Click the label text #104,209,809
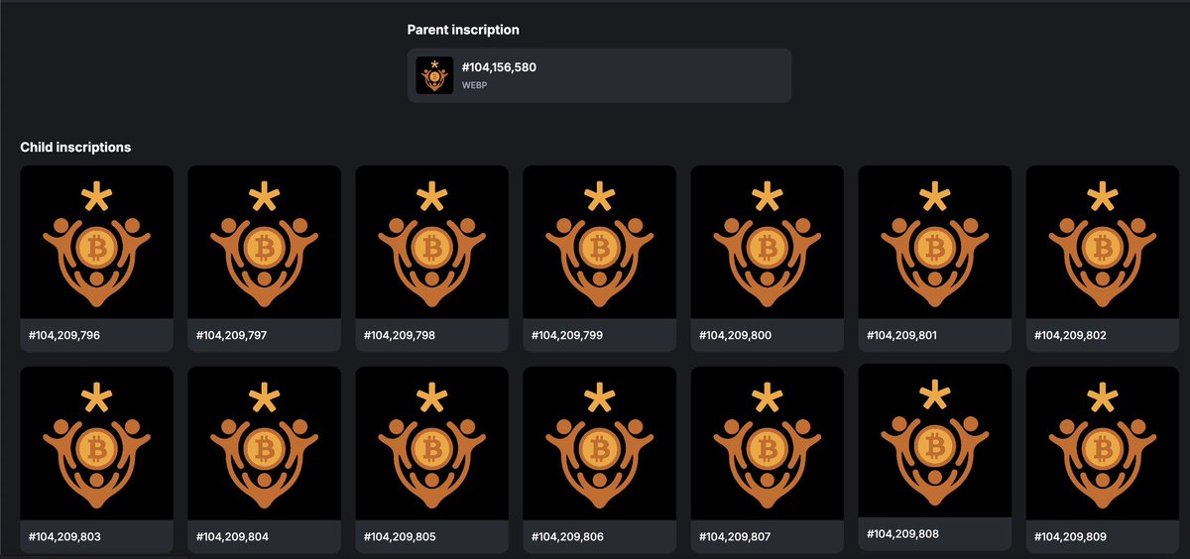Viewport: 1190px width, 559px height. (1070, 536)
